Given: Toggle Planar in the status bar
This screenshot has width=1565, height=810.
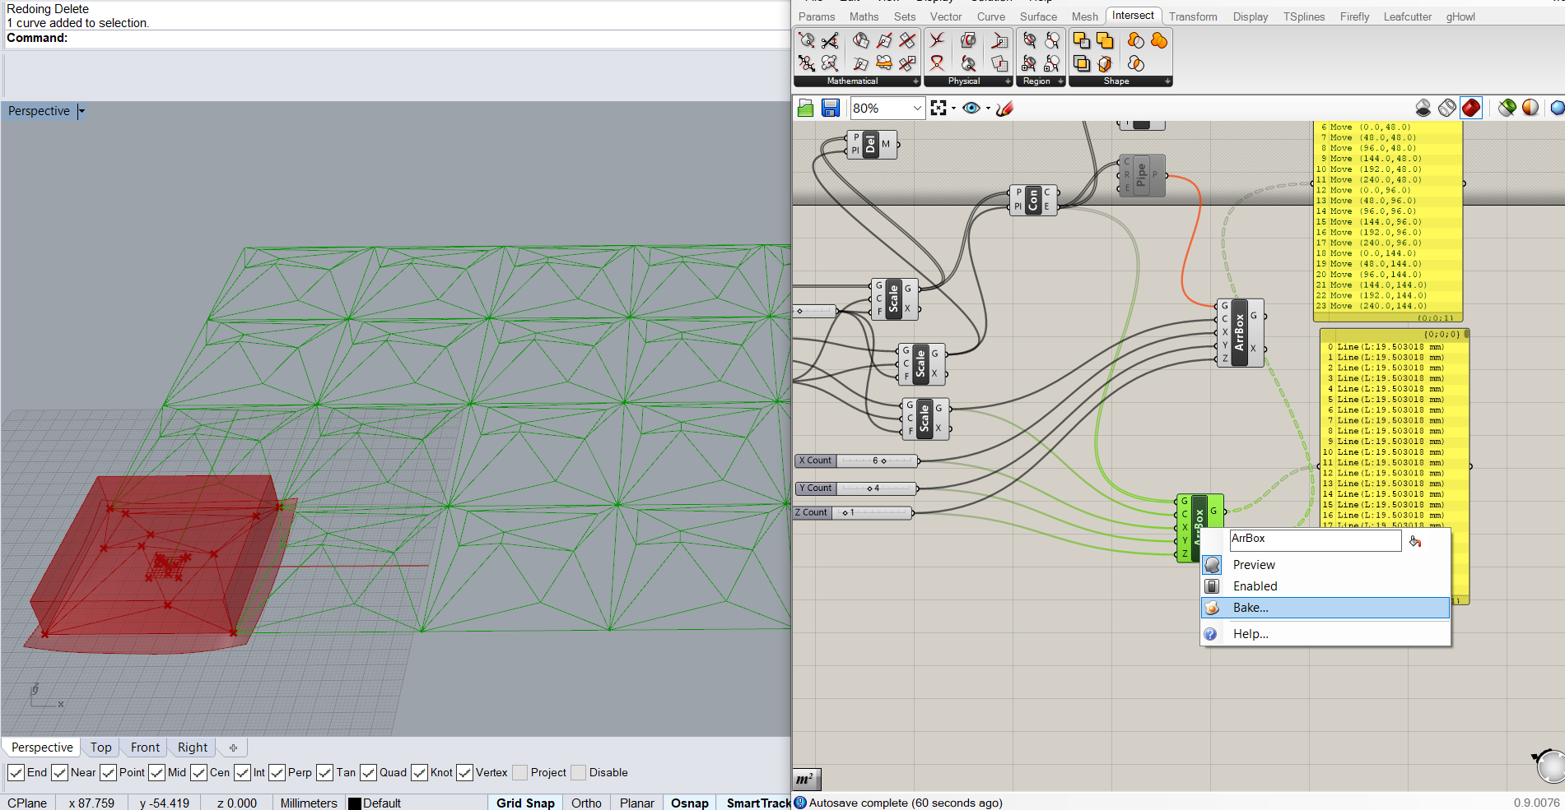Looking at the screenshot, I should tap(637, 803).
